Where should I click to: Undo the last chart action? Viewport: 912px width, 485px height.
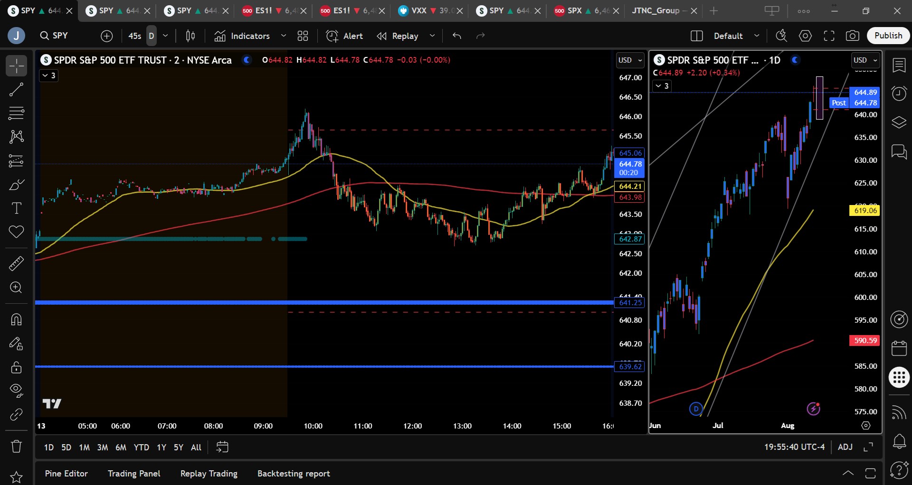point(457,36)
